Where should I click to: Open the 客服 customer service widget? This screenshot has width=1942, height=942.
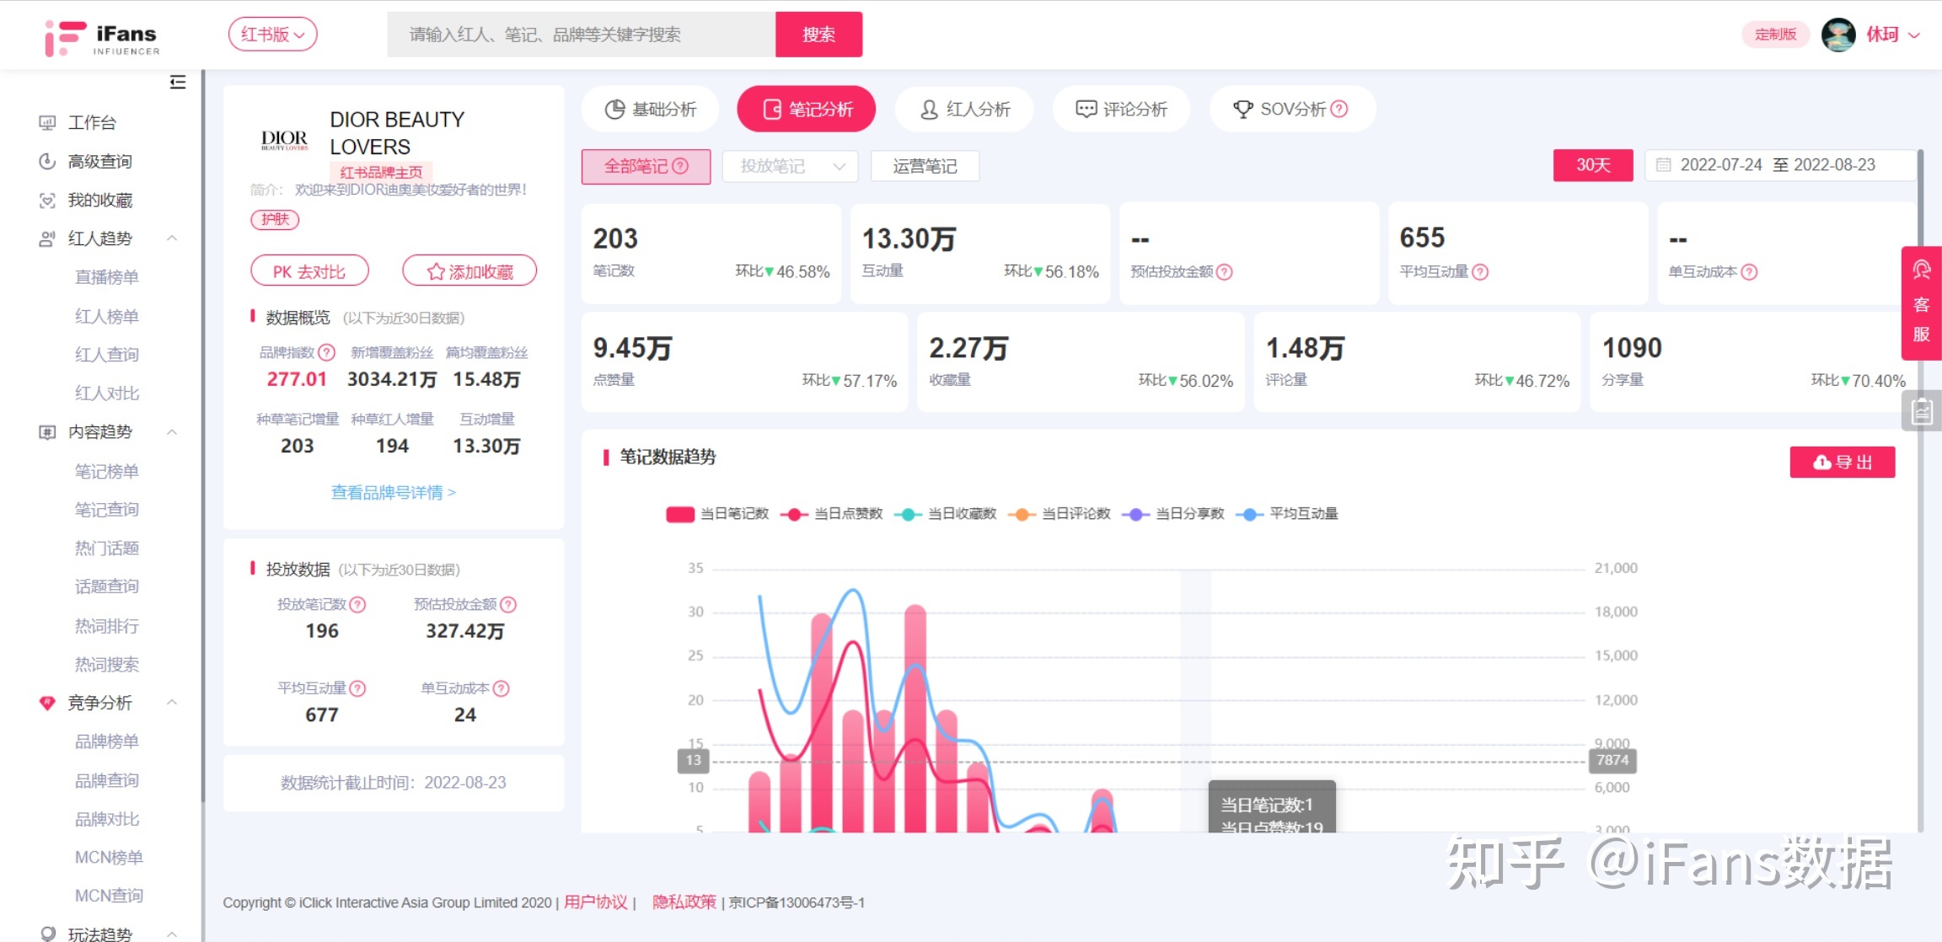1922,303
